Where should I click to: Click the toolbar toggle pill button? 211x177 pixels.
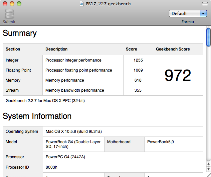tap(205, 4)
